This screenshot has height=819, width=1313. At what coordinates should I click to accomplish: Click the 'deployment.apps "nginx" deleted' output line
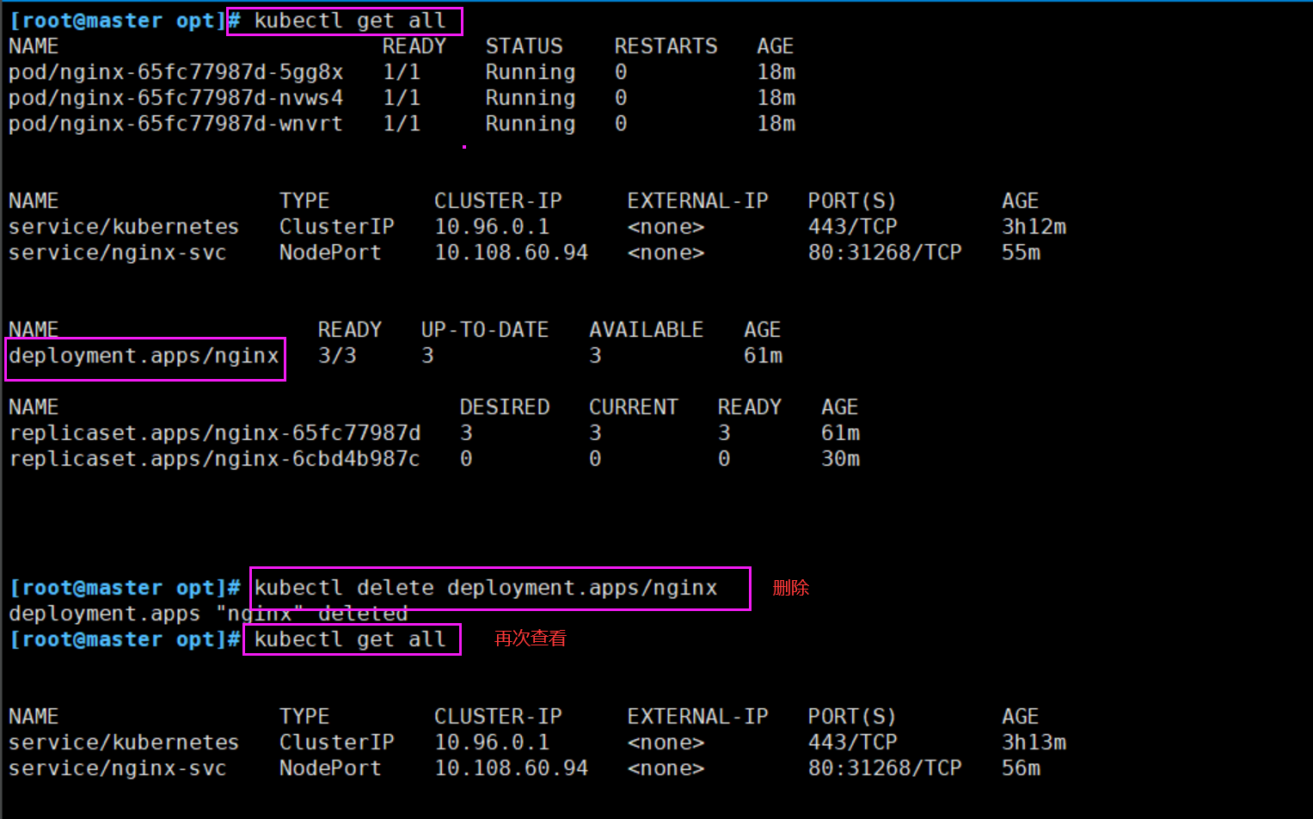(x=208, y=614)
